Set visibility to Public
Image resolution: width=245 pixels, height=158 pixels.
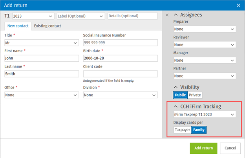[x=180, y=95]
